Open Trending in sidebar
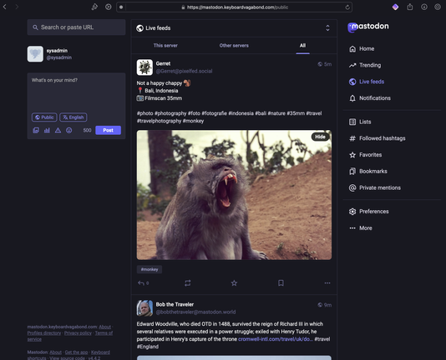446x360 pixels. (x=365, y=65)
